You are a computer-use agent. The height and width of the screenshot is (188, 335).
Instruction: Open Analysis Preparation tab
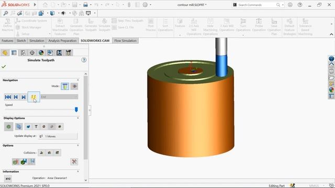coord(62,41)
